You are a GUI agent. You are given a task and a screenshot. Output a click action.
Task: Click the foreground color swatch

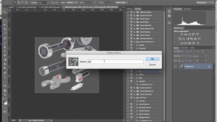4,102
